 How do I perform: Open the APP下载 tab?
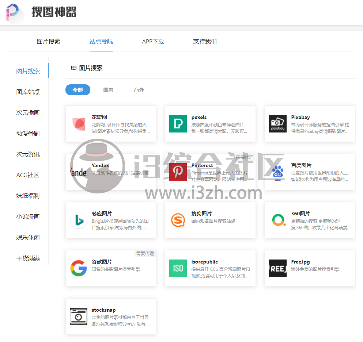tap(153, 42)
